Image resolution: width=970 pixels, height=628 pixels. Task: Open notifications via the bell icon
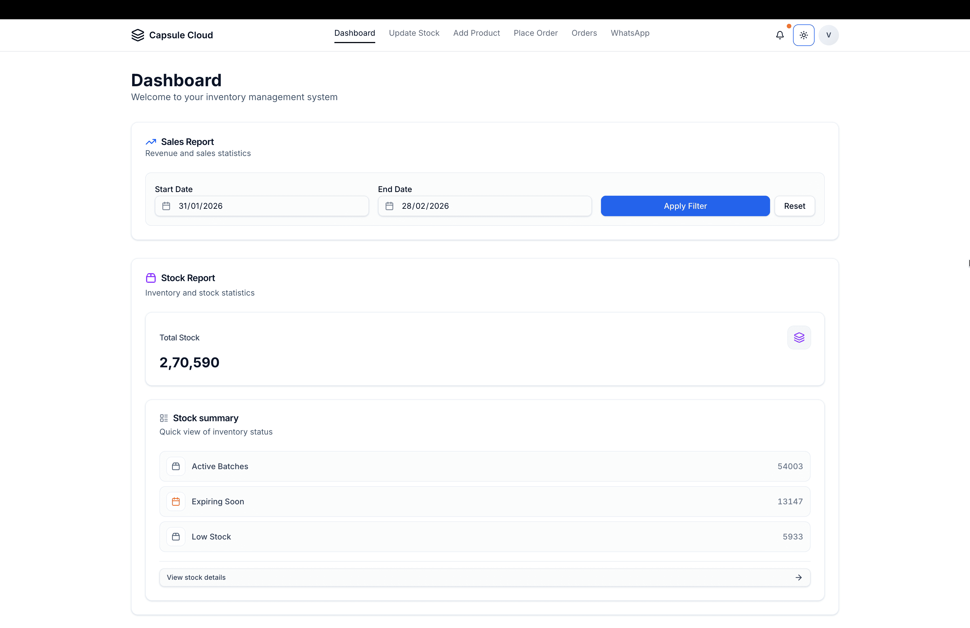780,35
